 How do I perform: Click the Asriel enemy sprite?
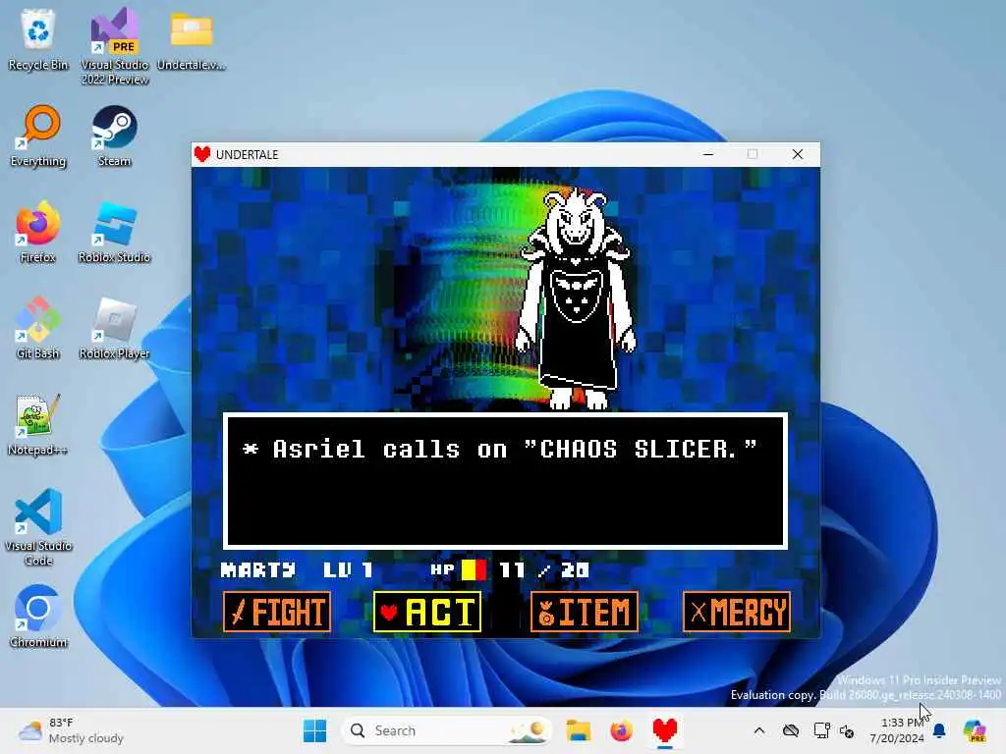pos(576,298)
